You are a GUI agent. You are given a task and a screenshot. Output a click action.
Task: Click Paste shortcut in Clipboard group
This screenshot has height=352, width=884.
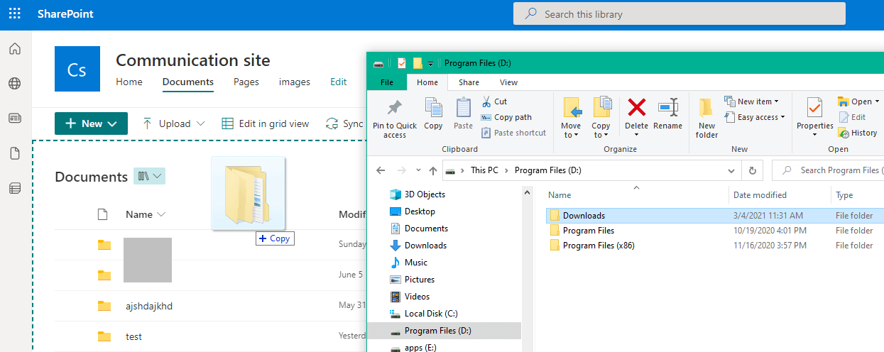[514, 133]
